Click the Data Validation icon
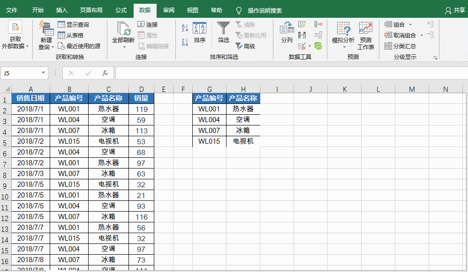 [302, 46]
